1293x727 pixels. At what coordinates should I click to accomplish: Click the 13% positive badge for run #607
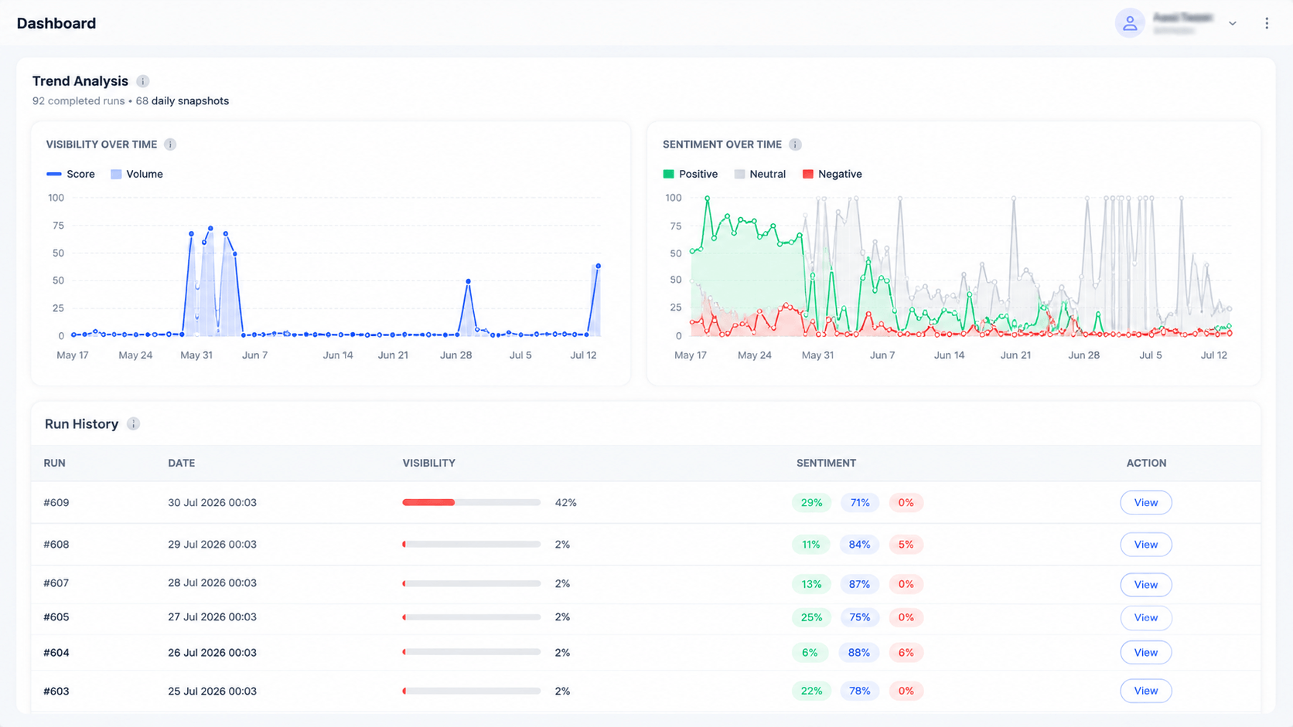(811, 584)
